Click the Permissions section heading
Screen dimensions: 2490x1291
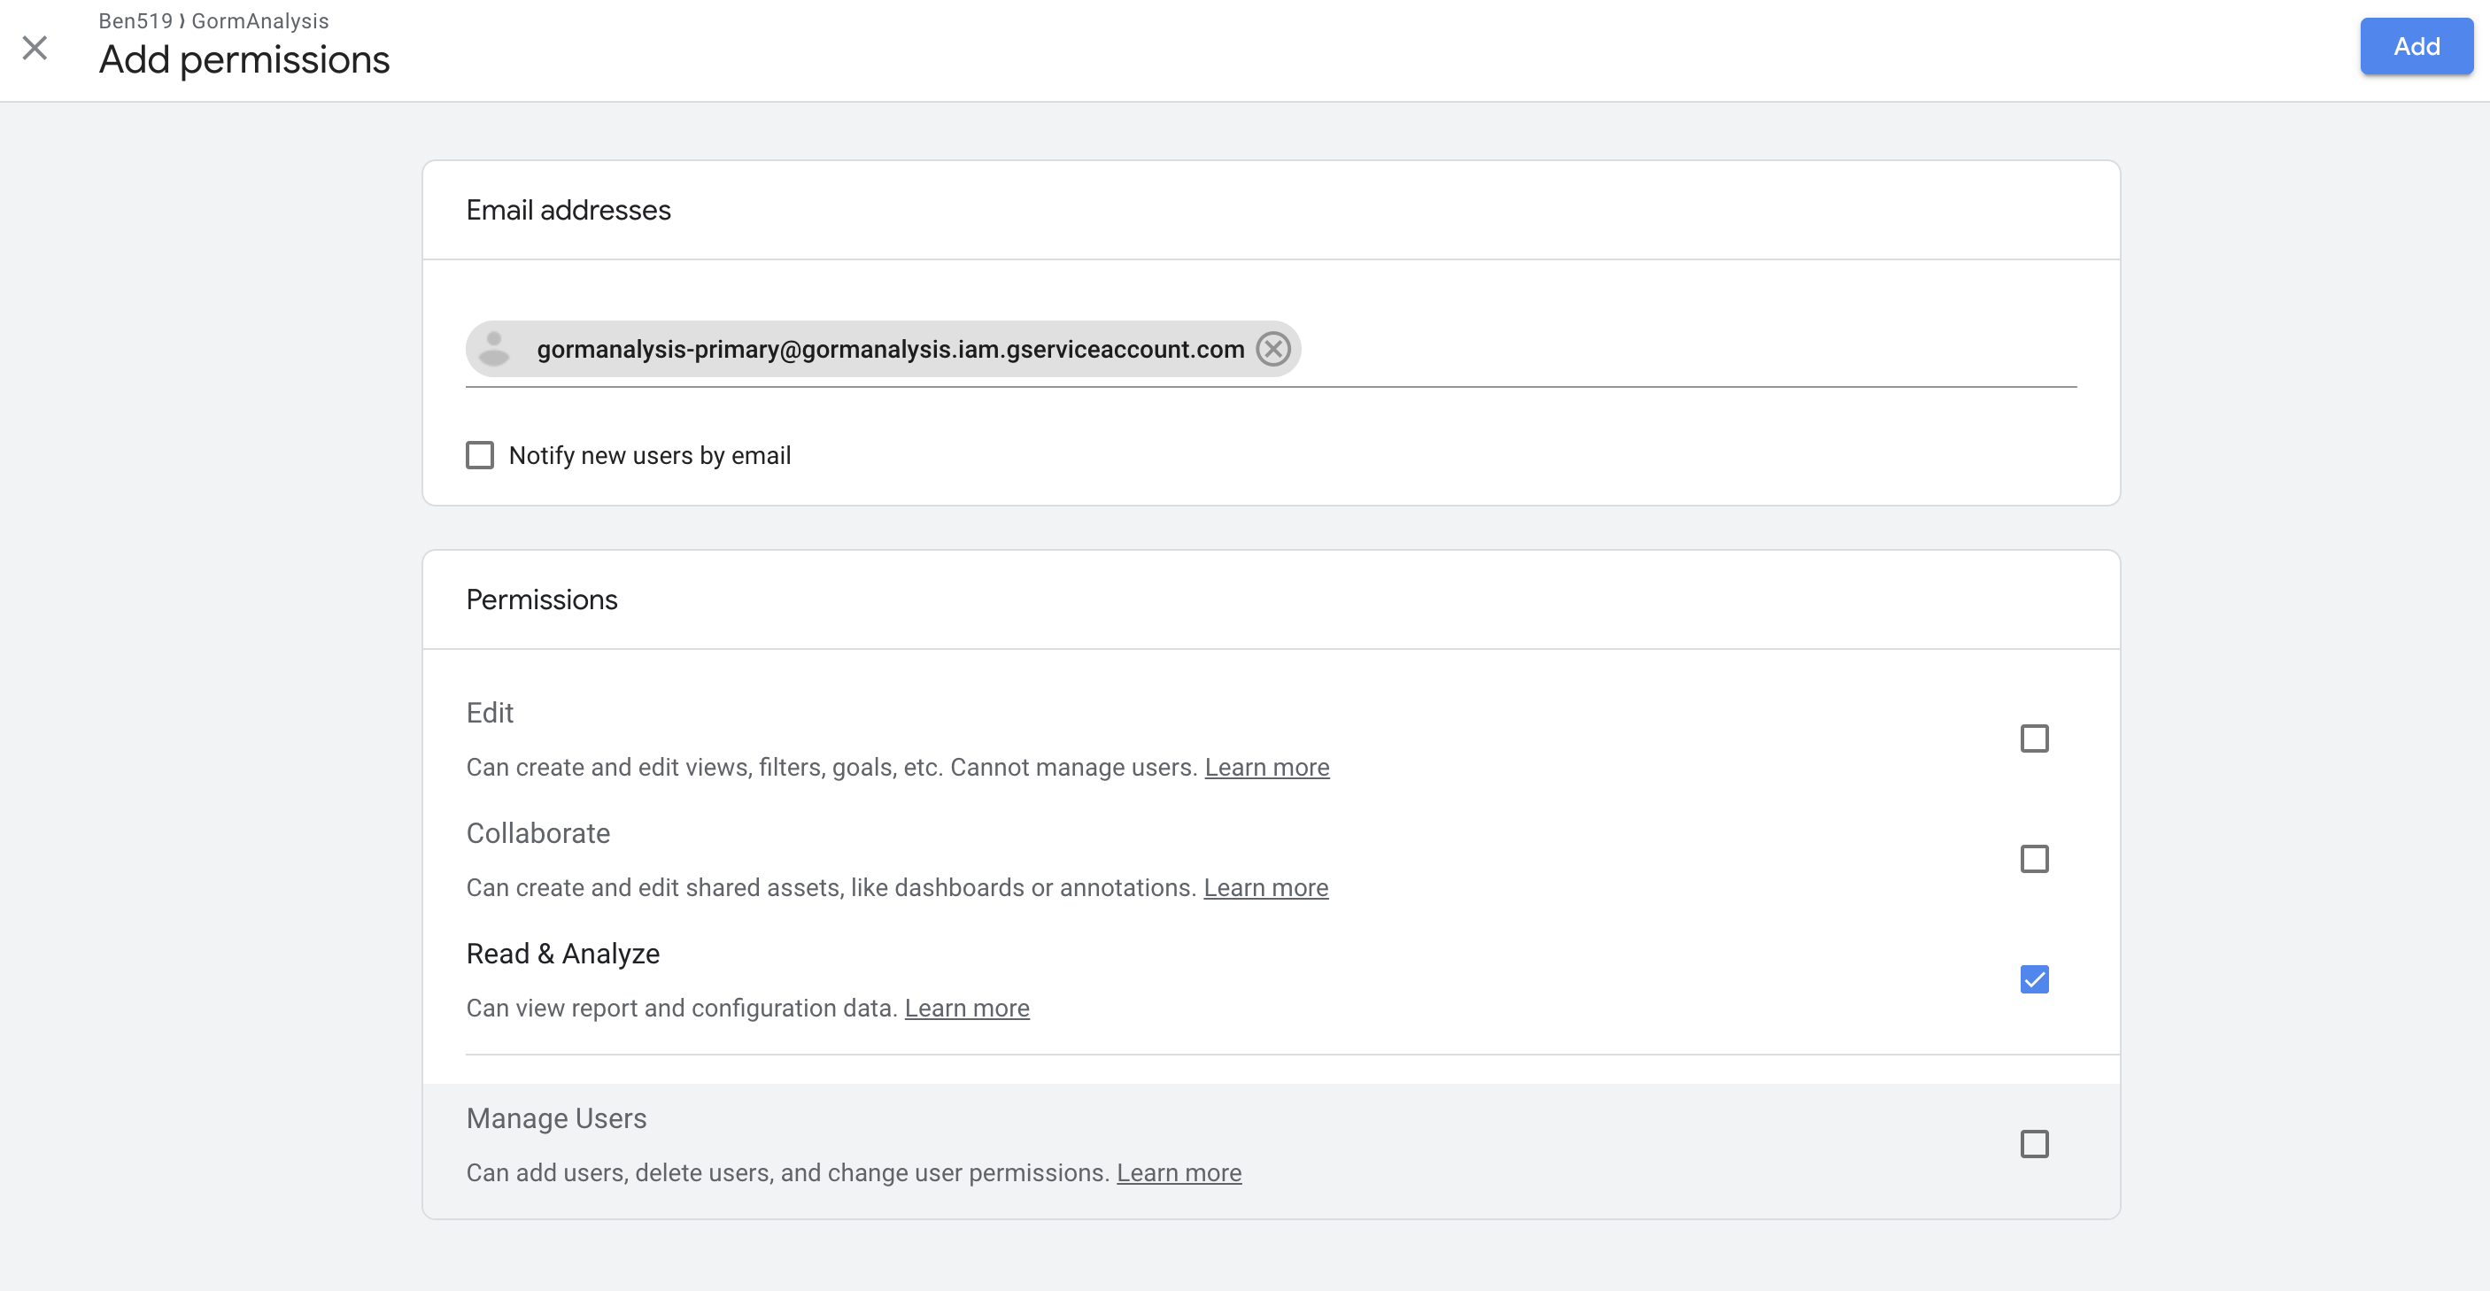pyautogui.click(x=541, y=599)
